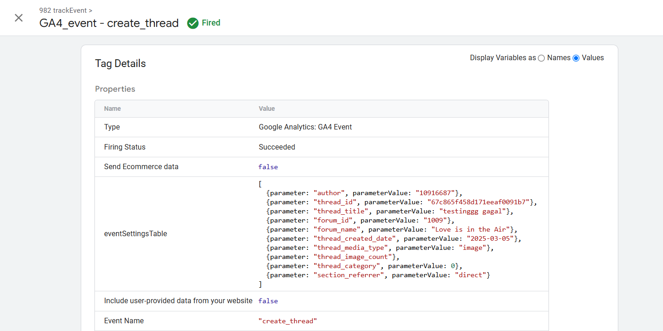The image size is (663, 331).
Task: Click the author parameter value "10916687"
Action: point(435,193)
